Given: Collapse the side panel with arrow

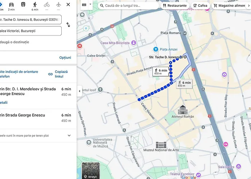Looking at the screenshot, I should pos(79,91).
